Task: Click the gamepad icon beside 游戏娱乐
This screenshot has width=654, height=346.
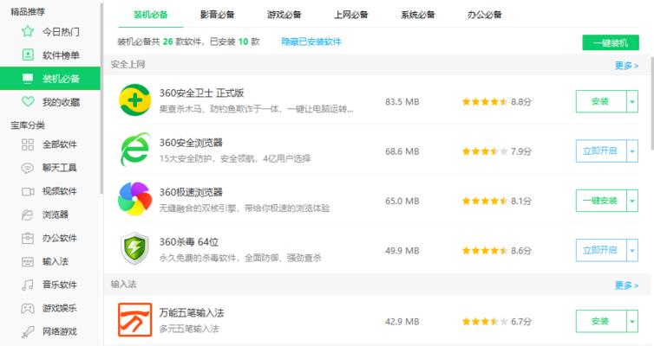Action: pos(28,308)
